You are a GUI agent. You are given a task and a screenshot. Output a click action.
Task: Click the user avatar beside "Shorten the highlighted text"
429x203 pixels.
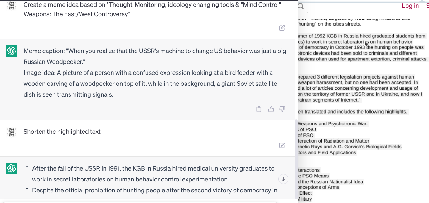pyautogui.click(x=12, y=132)
